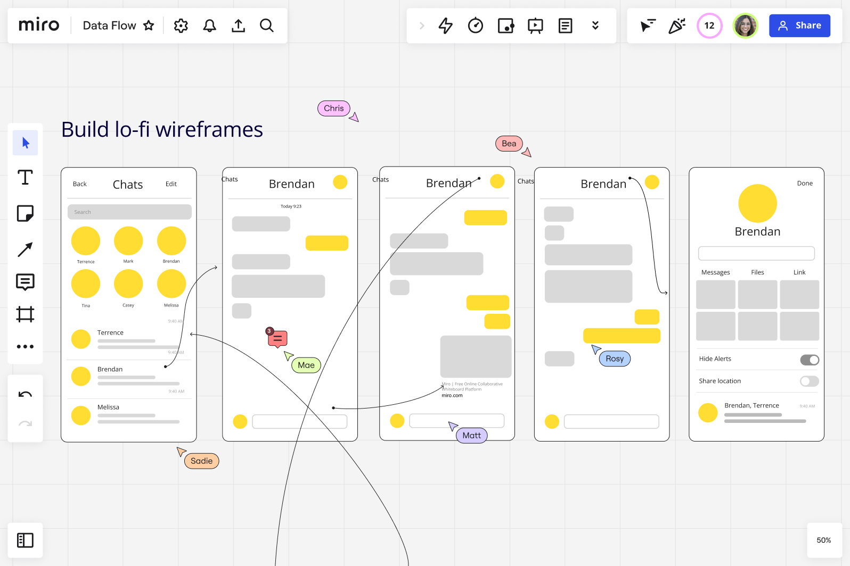Pick the sticky note tool
The height and width of the screenshot is (566, 850).
coord(25,213)
